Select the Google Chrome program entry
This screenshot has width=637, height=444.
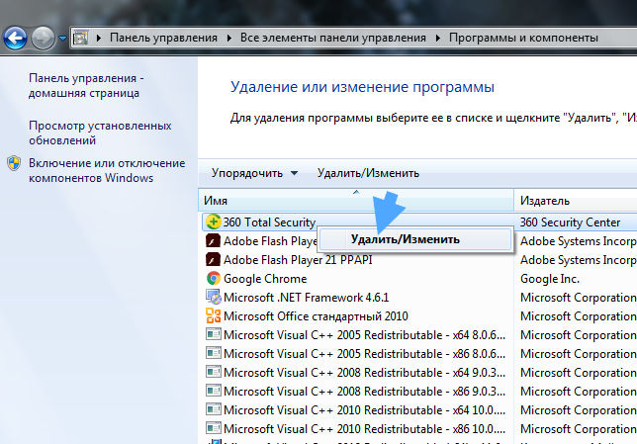click(x=265, y=279)
